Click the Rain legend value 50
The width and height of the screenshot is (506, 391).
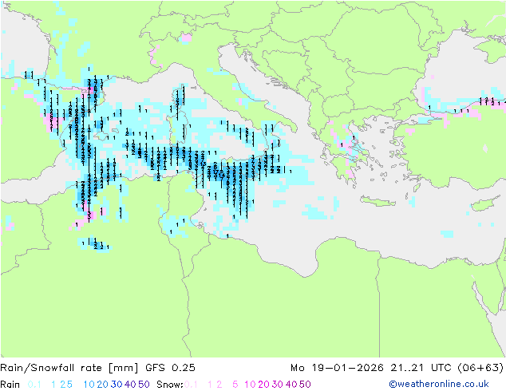[x=144, y=385]
